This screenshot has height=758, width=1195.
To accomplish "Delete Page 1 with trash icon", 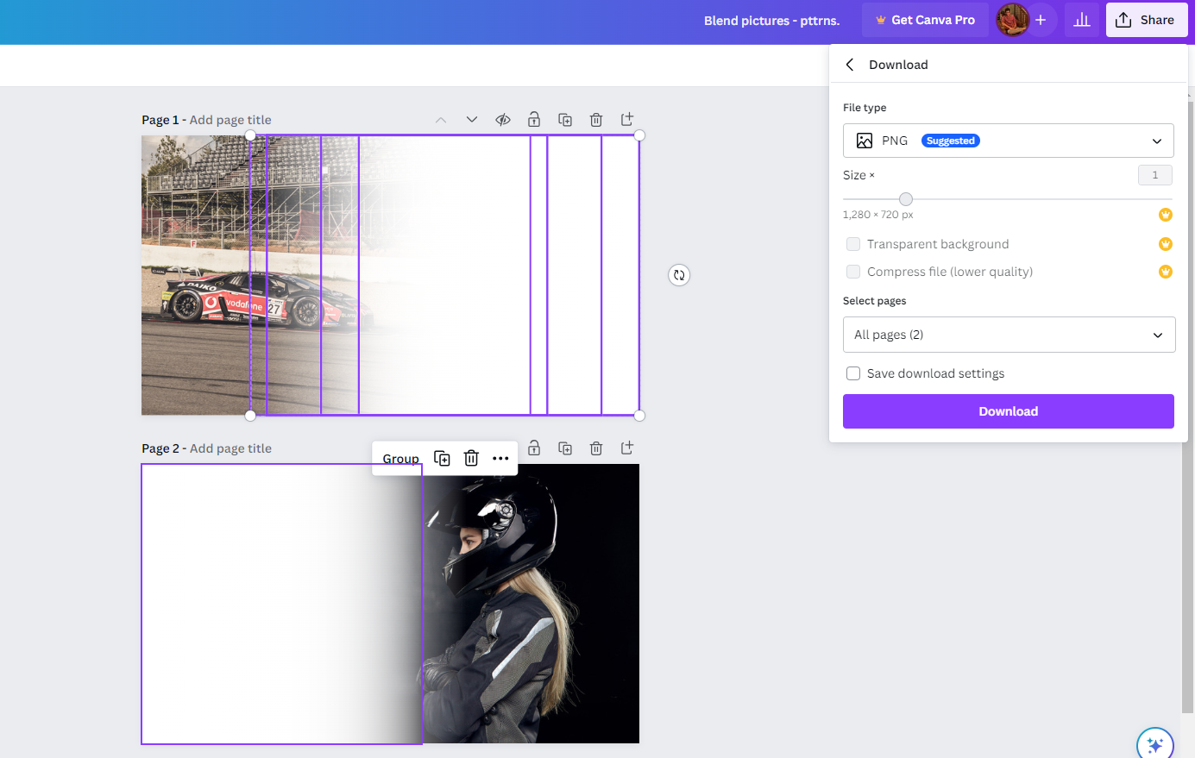I will [x=596, y=120].
